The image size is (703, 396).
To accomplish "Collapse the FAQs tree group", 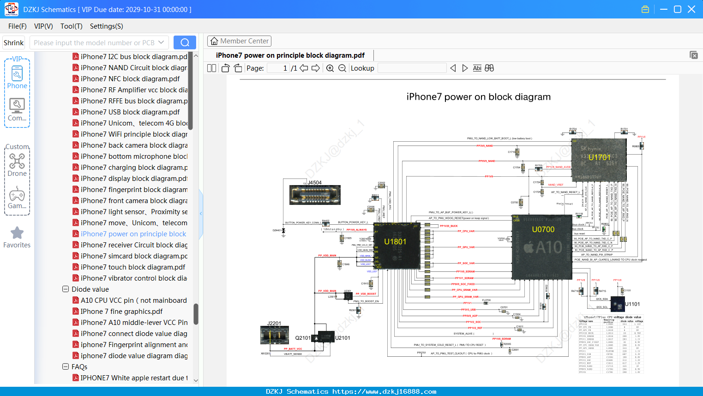I will point(66,367).
